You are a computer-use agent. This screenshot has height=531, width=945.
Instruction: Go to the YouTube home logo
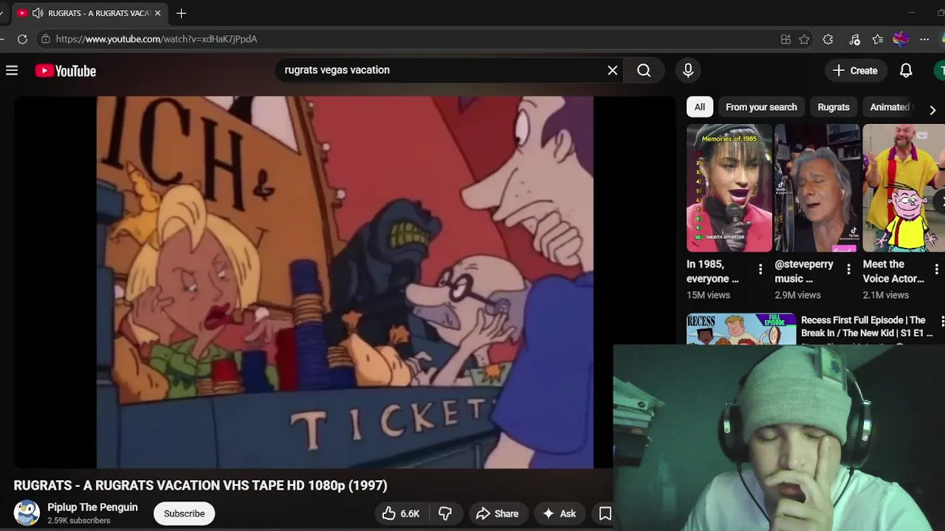[66, 71]
